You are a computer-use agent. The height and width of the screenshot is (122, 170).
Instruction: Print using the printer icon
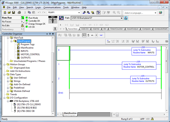(x=19, y=13)
